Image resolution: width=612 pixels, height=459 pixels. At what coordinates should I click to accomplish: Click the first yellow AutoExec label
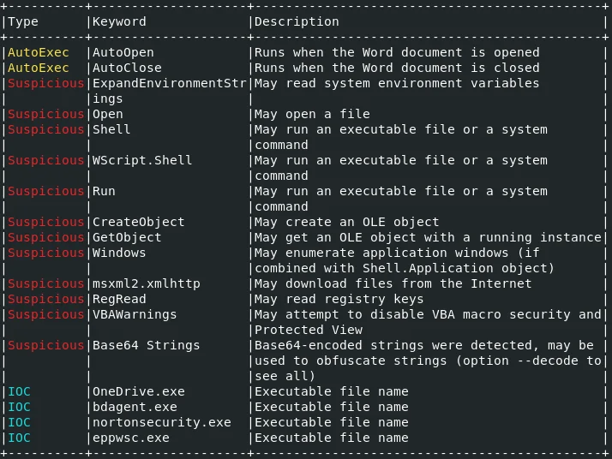[39, 52]
